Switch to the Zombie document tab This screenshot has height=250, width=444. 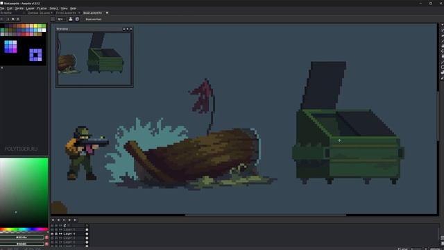pos(39,12)
